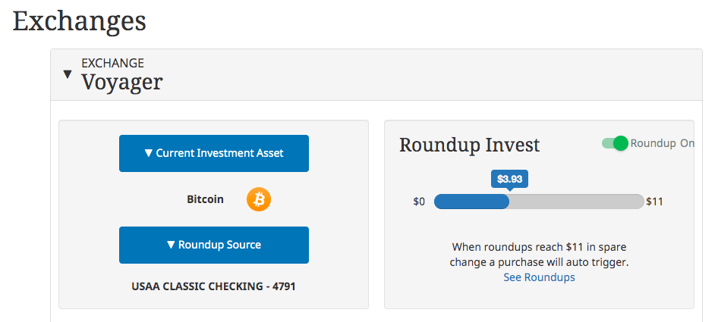Select the Bitcoin asset label
This screenshot has width=718, height=322.
[x=205, y=199]
